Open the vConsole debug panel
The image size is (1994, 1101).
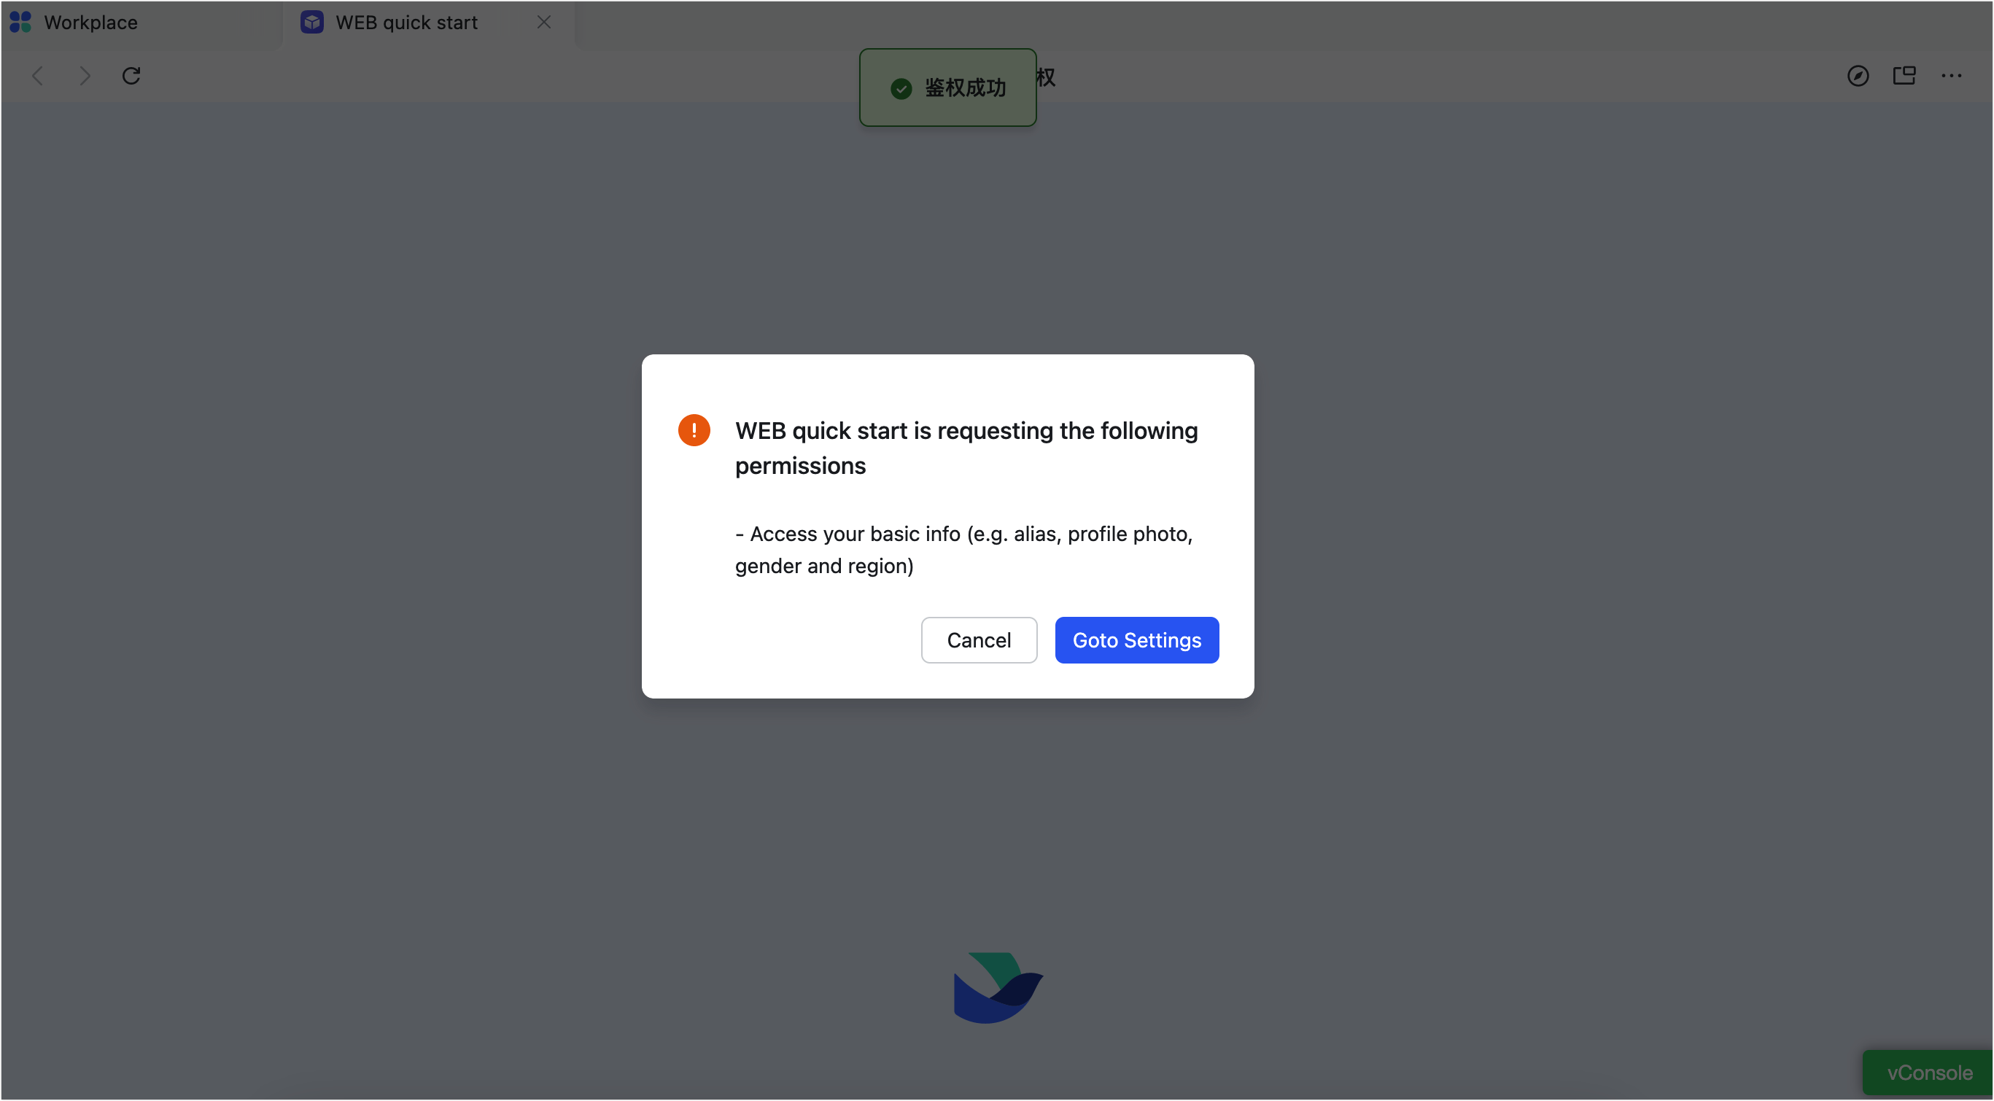click(x=1929, y=1073)
